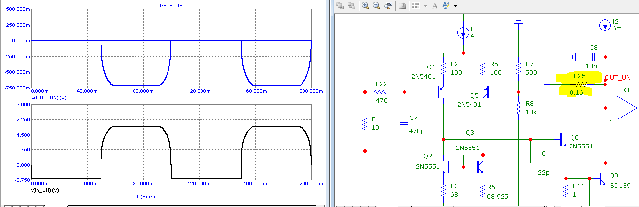Screen dimensions: 639x207
Task: Select capacitor C4 symbol
Action: pyautogui.click(x=546, y=163)
